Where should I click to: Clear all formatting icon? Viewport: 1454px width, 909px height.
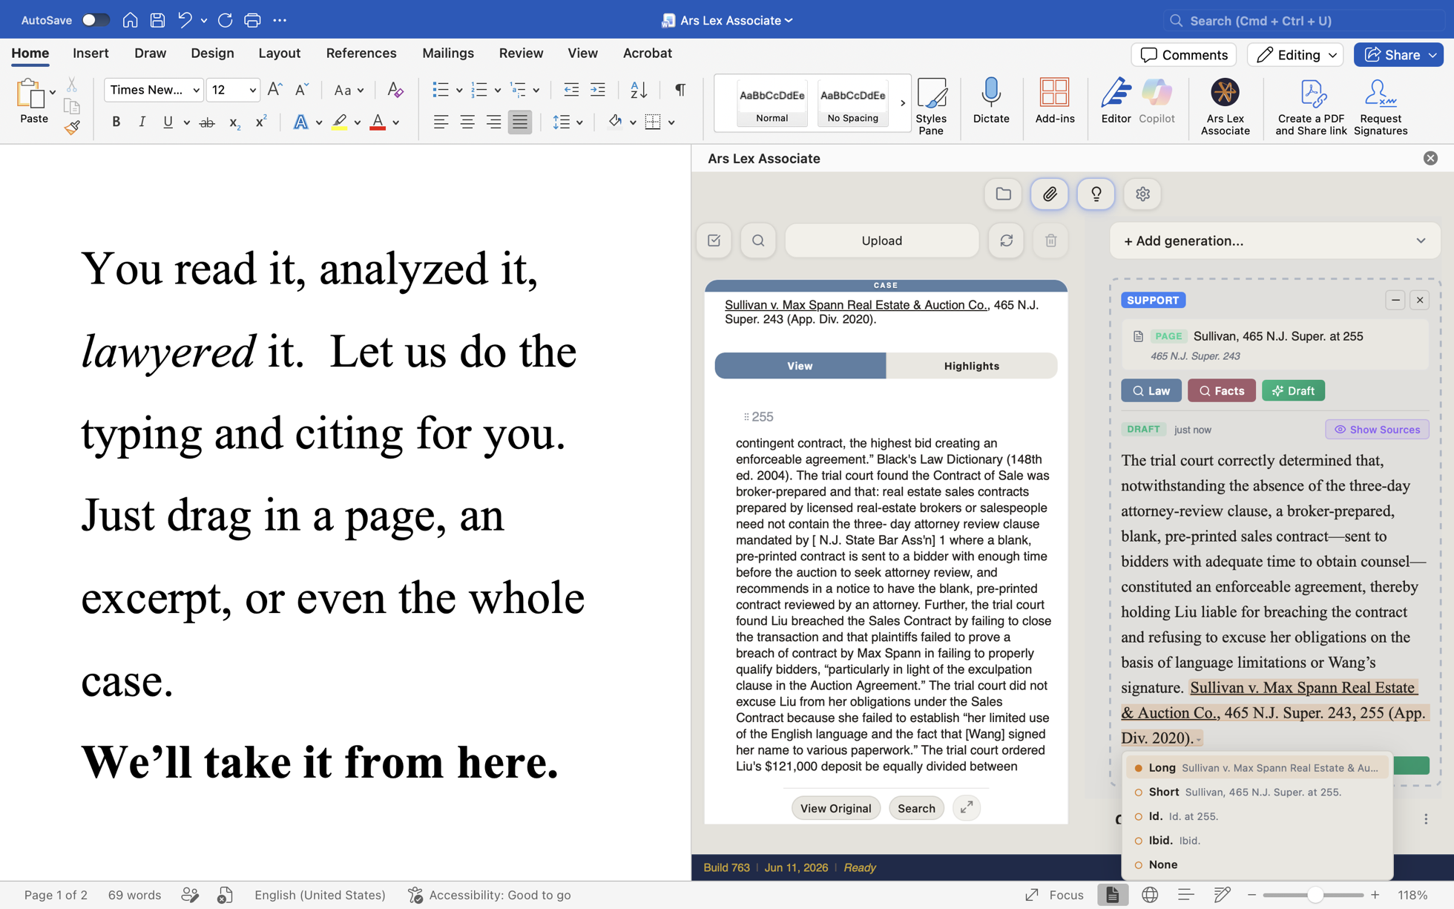click(395, 90)
